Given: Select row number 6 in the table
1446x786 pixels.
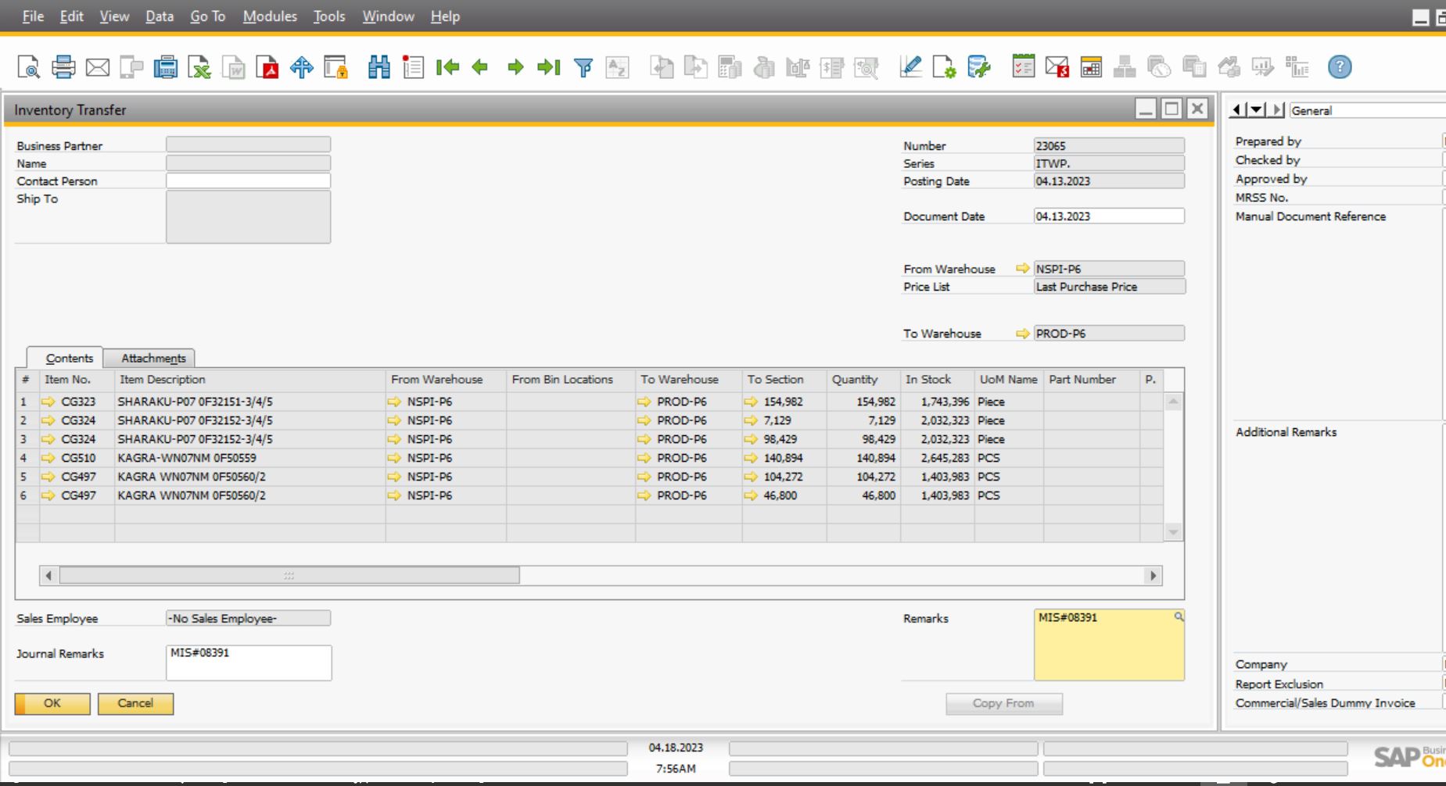Looking at the screenshot, I should (x=27, y=495).
